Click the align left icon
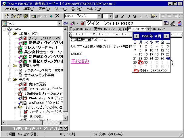The width and height of the screenshot is (184, 138). pyautogui.click(x=163, y=16)
